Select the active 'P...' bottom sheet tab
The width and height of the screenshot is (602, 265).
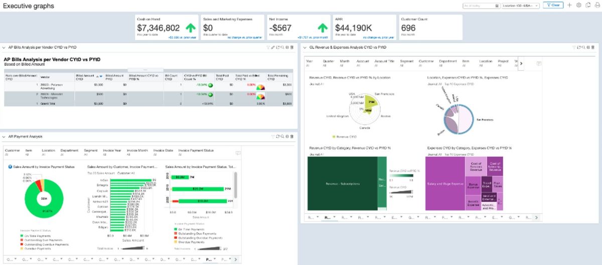[x=210, y=259]
